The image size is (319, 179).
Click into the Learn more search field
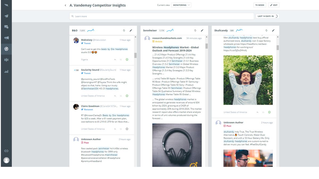click(162, 16)
